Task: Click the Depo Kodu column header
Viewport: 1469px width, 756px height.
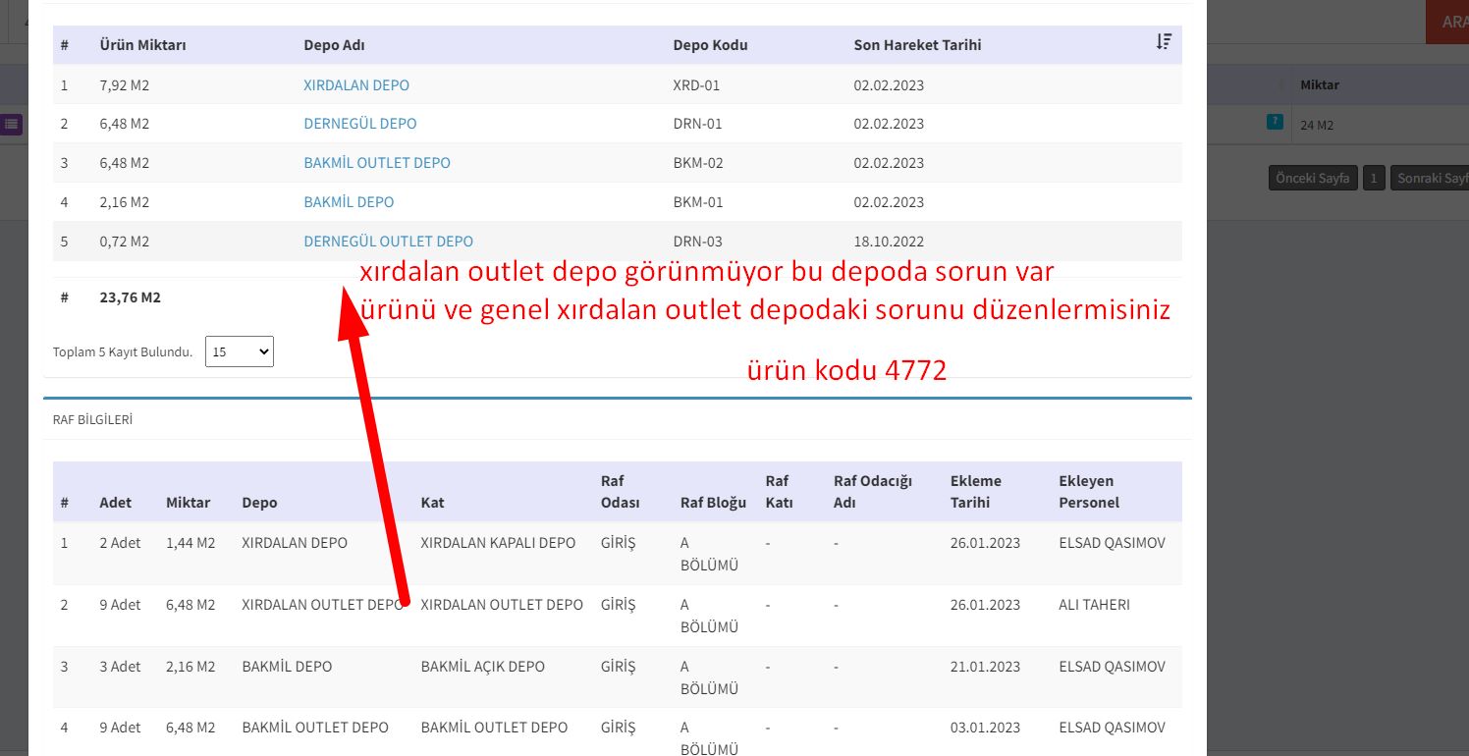Action: click(710, 45)
